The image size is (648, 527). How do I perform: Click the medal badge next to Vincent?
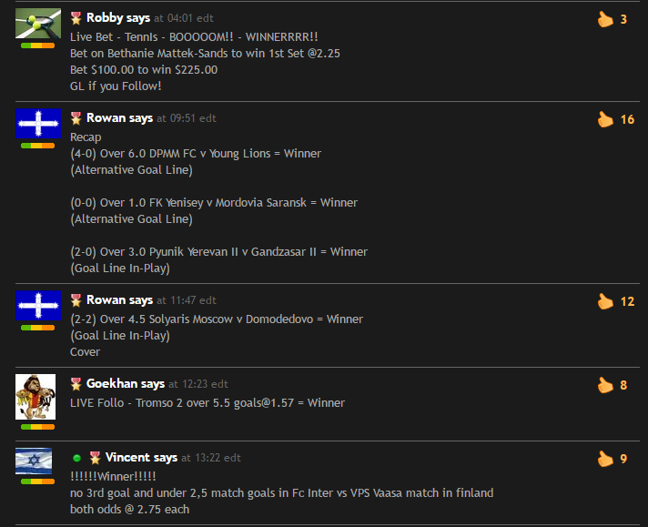click(x=95, y=458)
